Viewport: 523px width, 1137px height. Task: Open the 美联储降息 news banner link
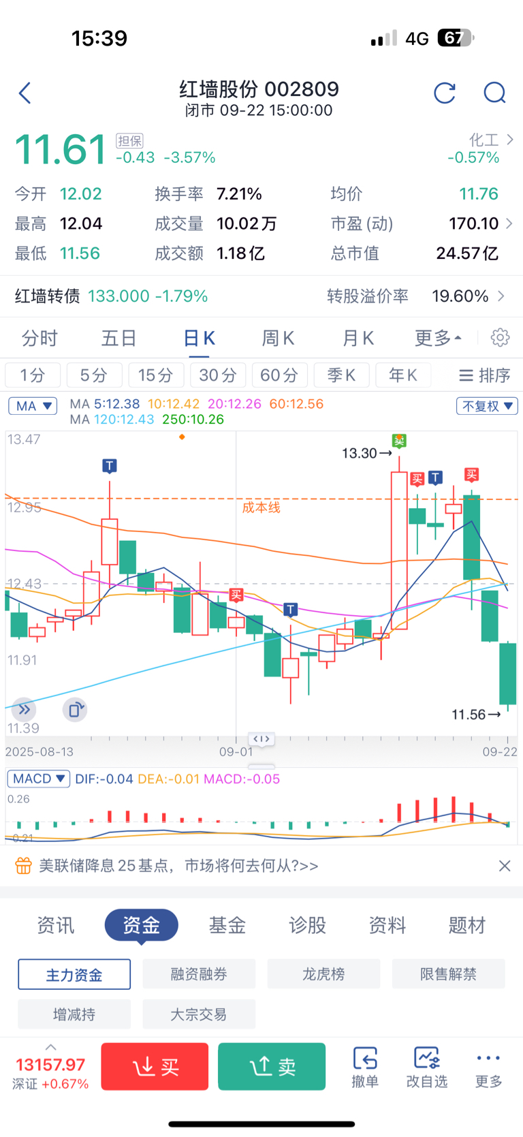click(x=178, y=865)
